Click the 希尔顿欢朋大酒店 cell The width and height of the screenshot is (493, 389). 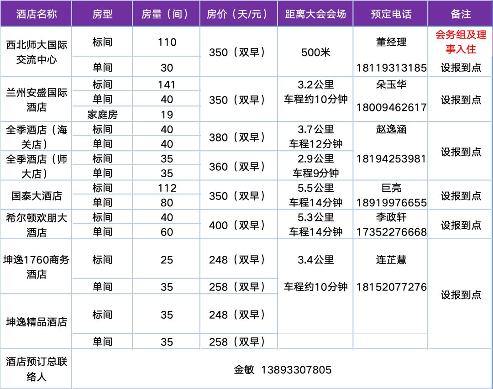point(37,225)
